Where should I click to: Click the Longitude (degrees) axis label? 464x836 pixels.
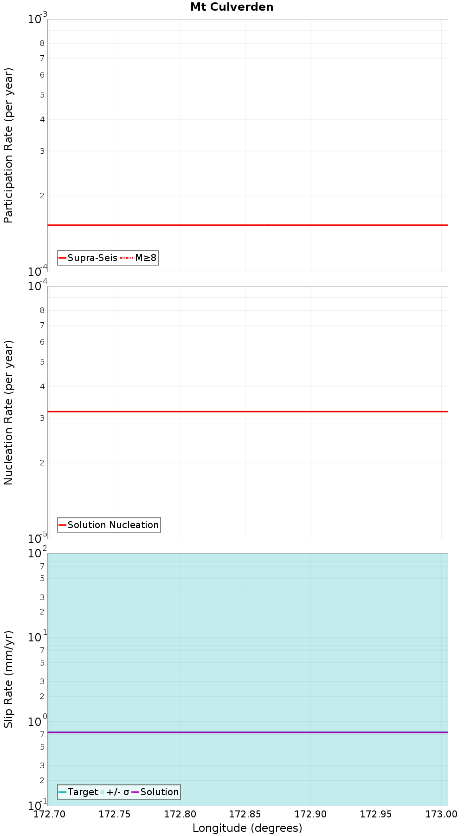(x=247, y=828)
